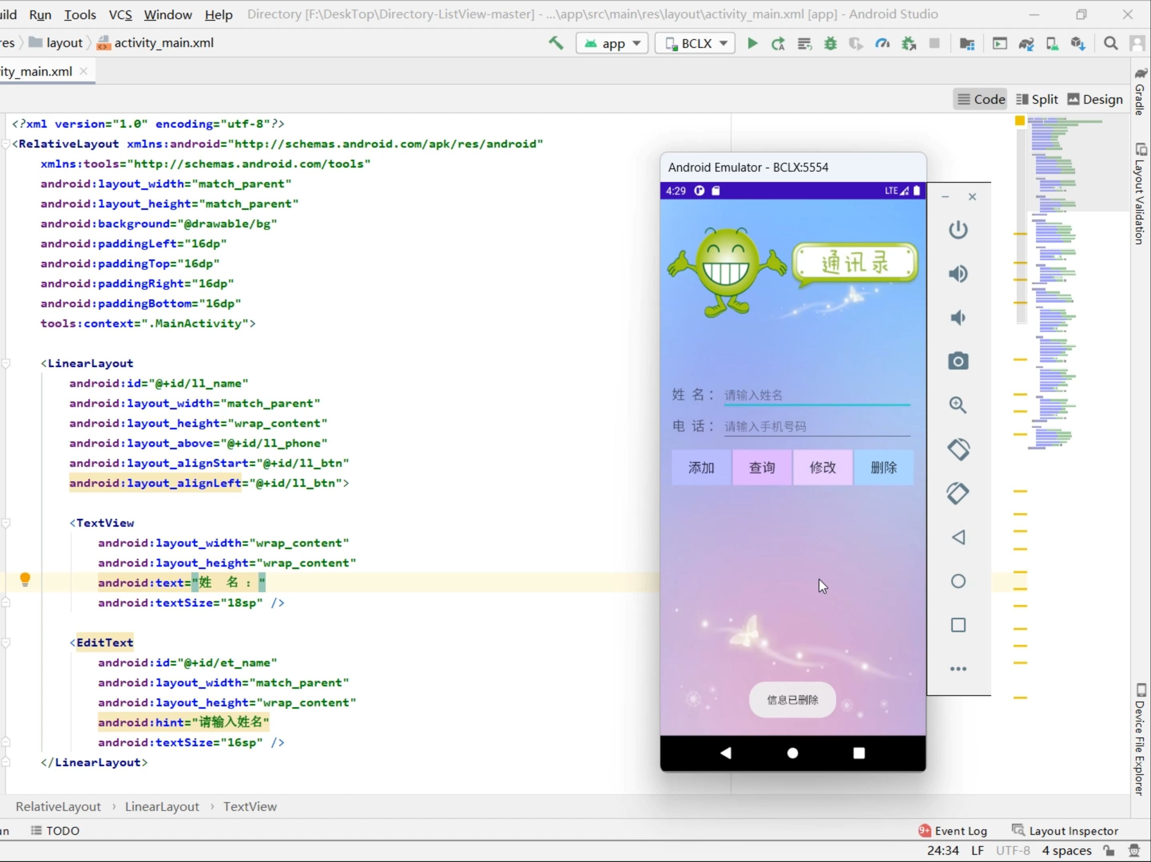Tap the 删除 button in the app
This screenshot has width=1151, height=862.
(x=884, y=467)
